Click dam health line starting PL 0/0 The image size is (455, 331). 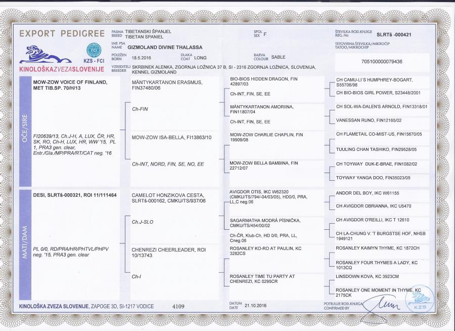71,252
